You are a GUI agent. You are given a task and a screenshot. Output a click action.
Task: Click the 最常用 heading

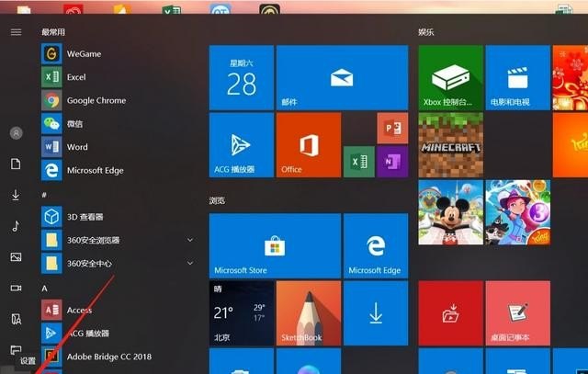point(53,32)
